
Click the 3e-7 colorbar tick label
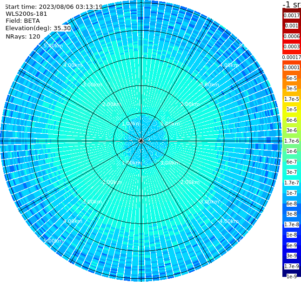pyautogui.click(x=292, y=172)
